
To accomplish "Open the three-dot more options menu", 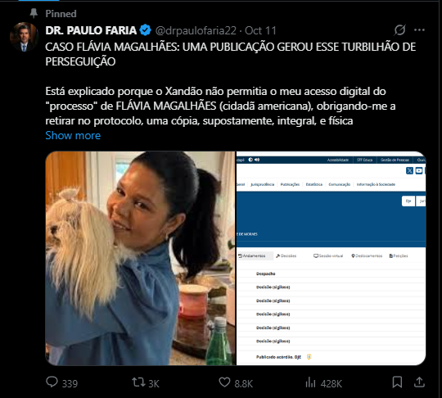I will 419,30.
